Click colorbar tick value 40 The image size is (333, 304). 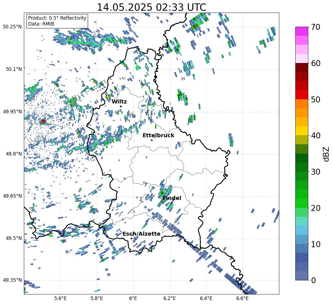pos(316,136)
